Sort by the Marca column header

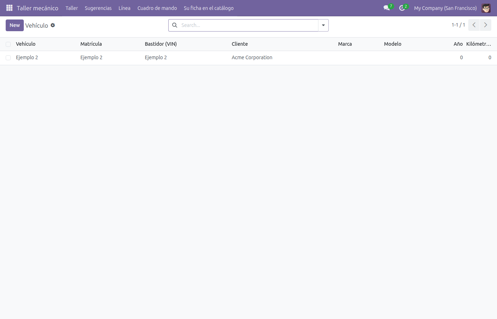coord(345,44)
